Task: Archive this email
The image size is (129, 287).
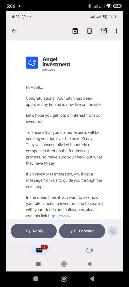Action: (x=75, y=31)
